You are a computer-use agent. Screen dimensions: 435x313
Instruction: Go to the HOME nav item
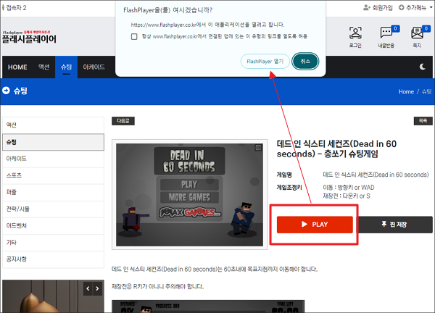(x=17, y=67)
